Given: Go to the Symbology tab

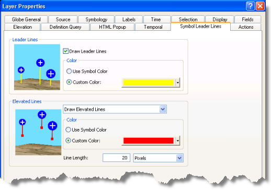Looking at the screenshot, I should click(96, 19).
